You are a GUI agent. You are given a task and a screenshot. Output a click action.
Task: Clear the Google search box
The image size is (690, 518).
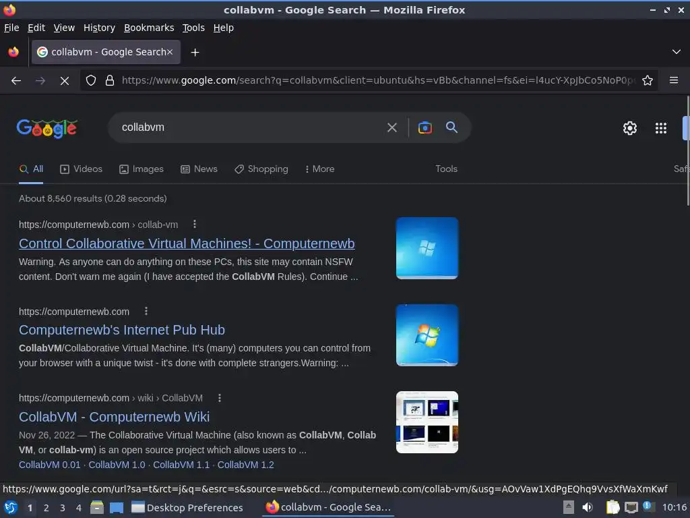point(391,127)
